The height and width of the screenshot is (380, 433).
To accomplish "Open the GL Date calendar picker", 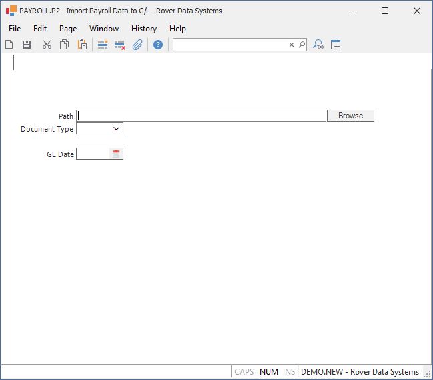I will [x=116, y=154].
